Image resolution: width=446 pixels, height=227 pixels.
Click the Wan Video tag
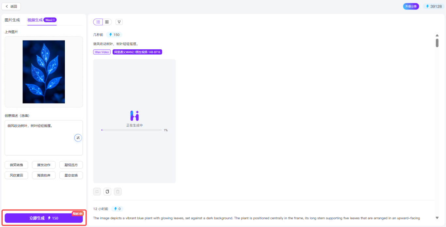102,52
